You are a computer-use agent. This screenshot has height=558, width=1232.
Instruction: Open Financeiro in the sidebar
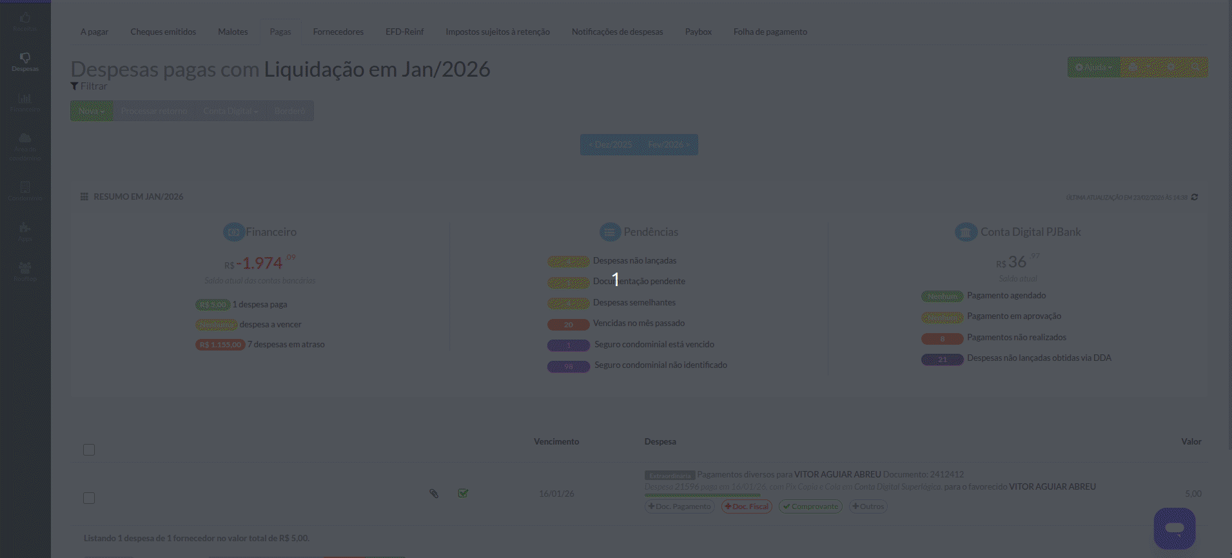pyautogui.click(x=25, y=102)
